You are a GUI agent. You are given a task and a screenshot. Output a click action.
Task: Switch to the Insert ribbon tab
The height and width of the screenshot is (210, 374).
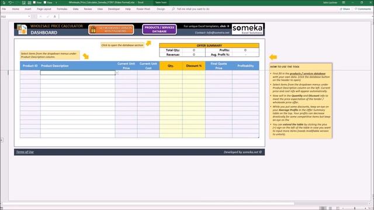tap(28, 9)
